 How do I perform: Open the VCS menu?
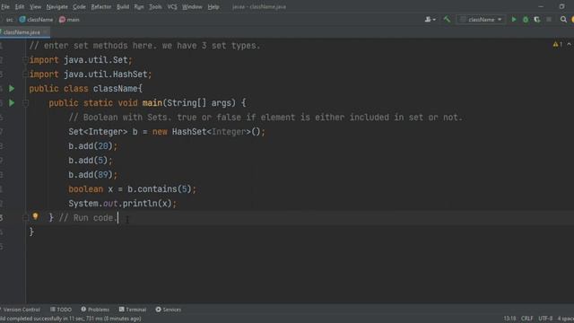172,6
